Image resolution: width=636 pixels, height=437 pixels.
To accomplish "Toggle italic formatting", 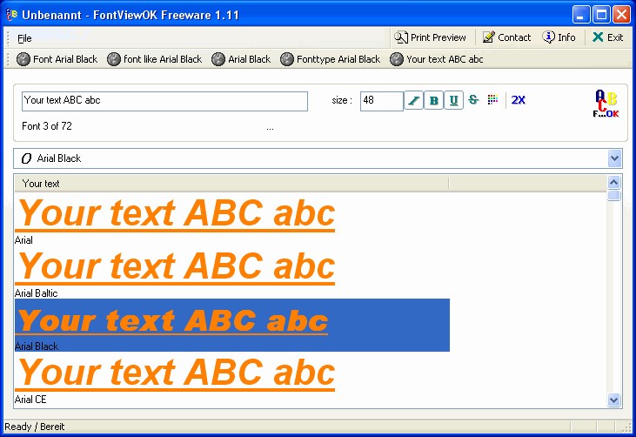I will [414, 100].
